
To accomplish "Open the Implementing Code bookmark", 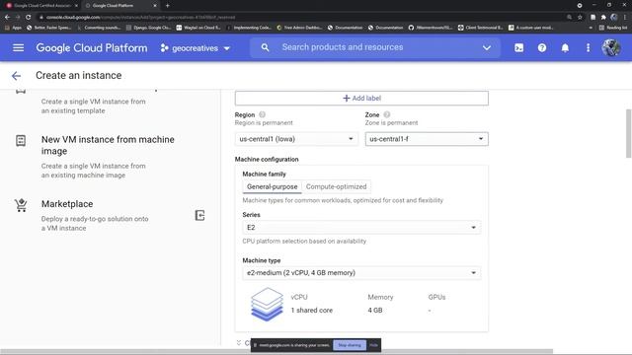I will coord(249,28).
